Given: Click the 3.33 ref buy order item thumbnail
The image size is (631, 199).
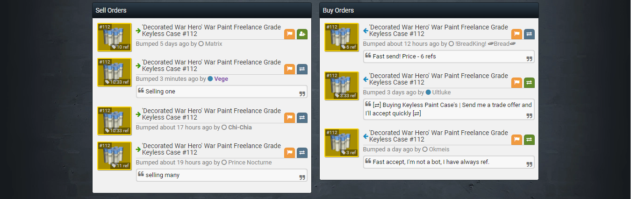Looking at the screenshot, I should (342, 86).
